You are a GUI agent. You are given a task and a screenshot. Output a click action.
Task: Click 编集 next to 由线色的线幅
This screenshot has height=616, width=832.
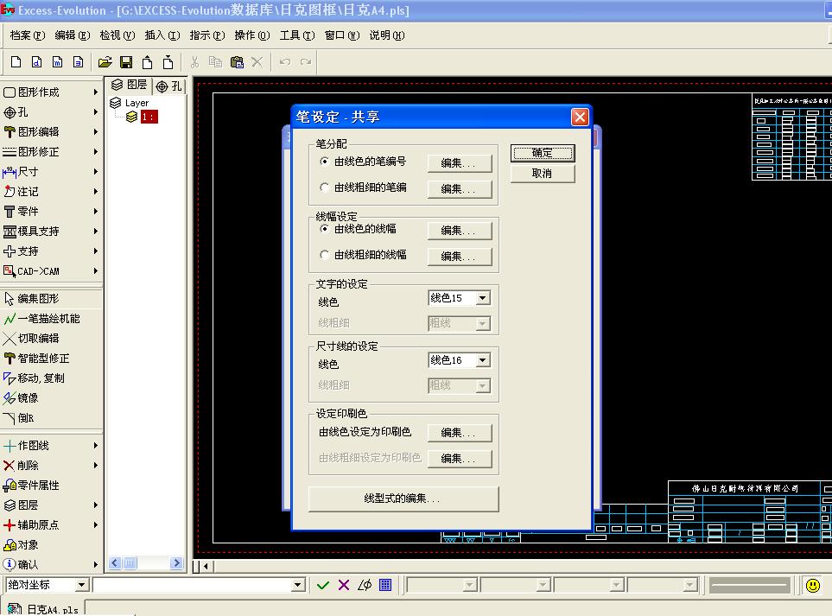[x=460, y=231]
